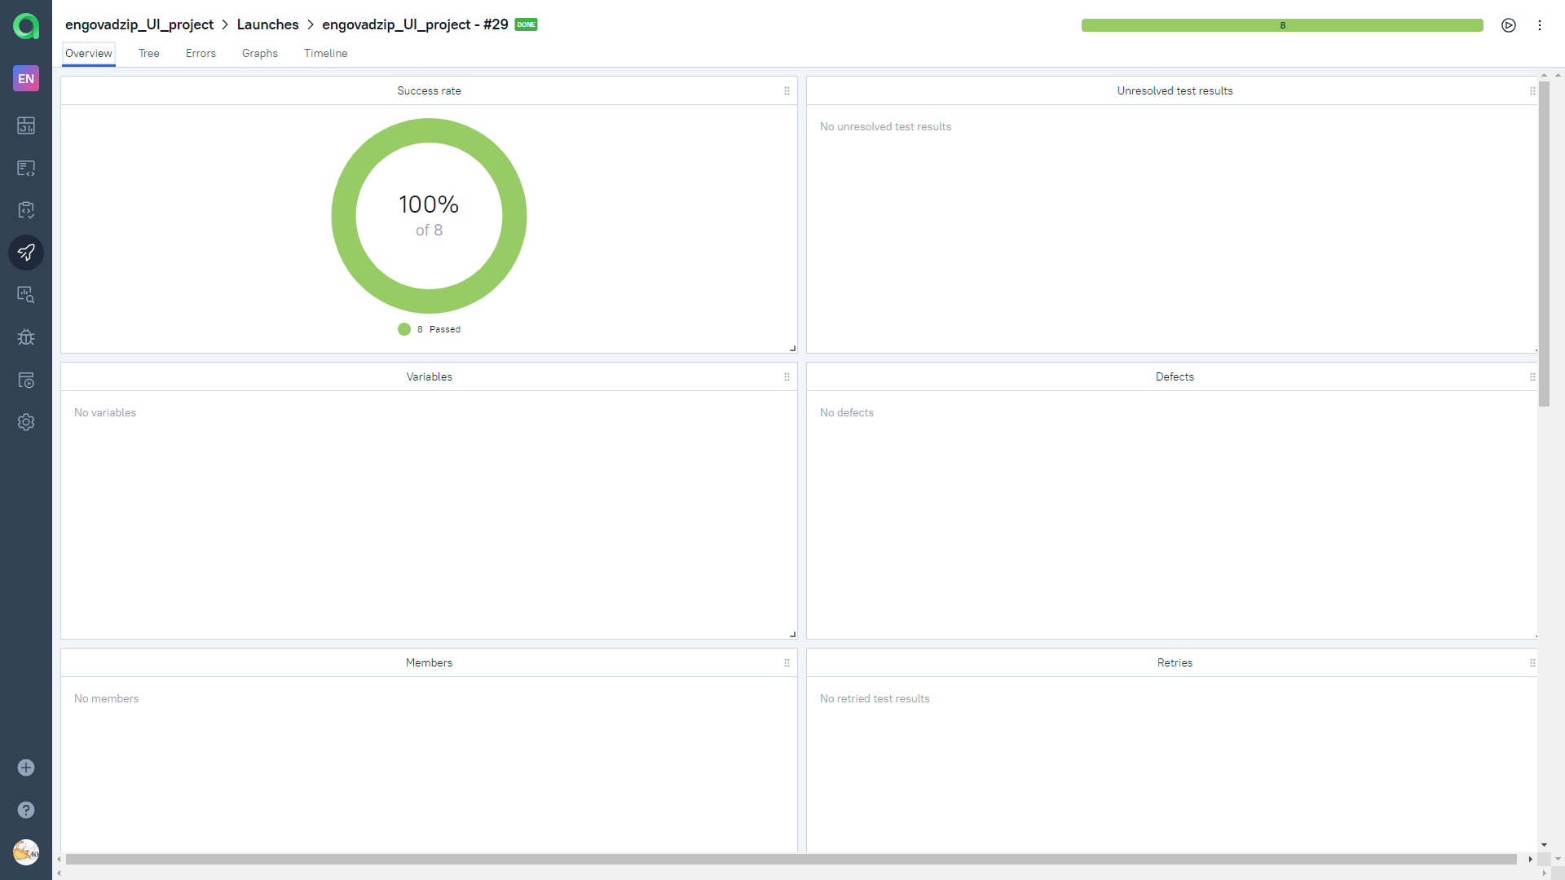The height and width of the screenshot is (880, 1565).
Task: Click the Launches rocket icon
Action: 26,253
